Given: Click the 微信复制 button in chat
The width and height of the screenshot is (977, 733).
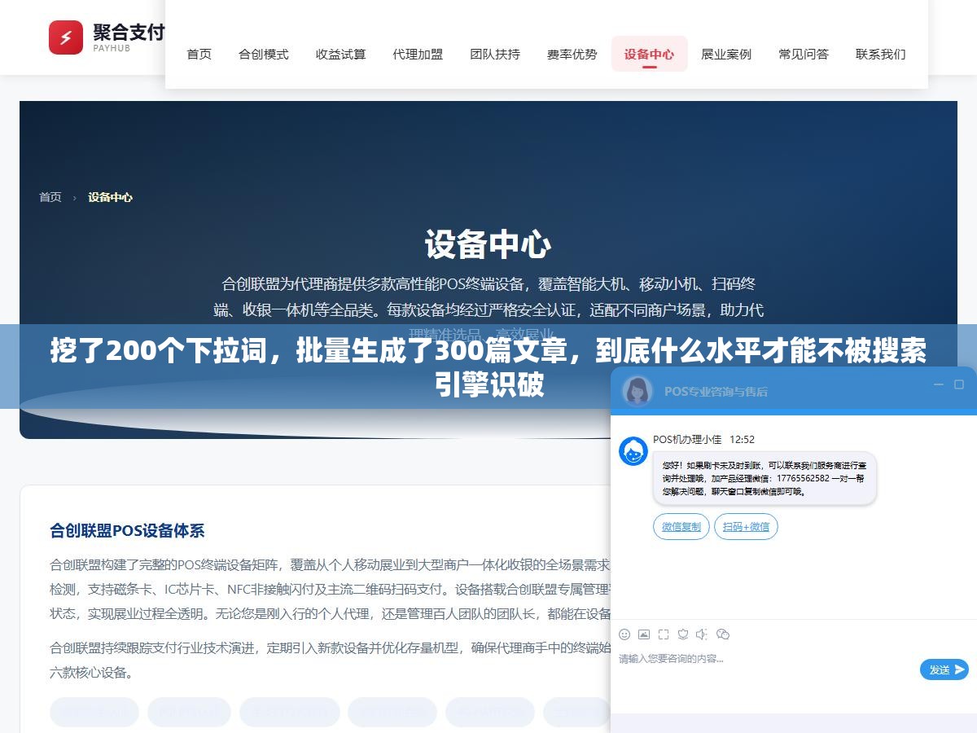Looking at the screenshot, I should tap(681, 526).
